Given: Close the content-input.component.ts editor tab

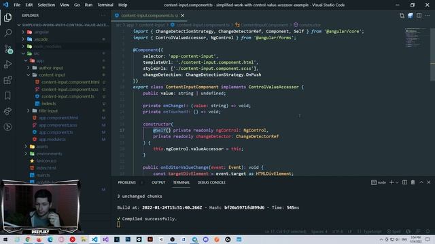Looking at the screenshot, I should [183, 16].
